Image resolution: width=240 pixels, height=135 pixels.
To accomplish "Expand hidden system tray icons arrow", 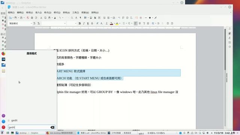I will tap(211, 133).
